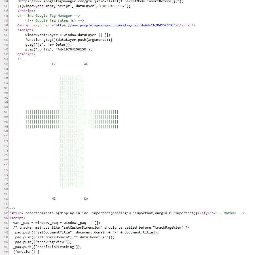
Task: Click the comment opener on line 154
Action: (x=21, y=59)
